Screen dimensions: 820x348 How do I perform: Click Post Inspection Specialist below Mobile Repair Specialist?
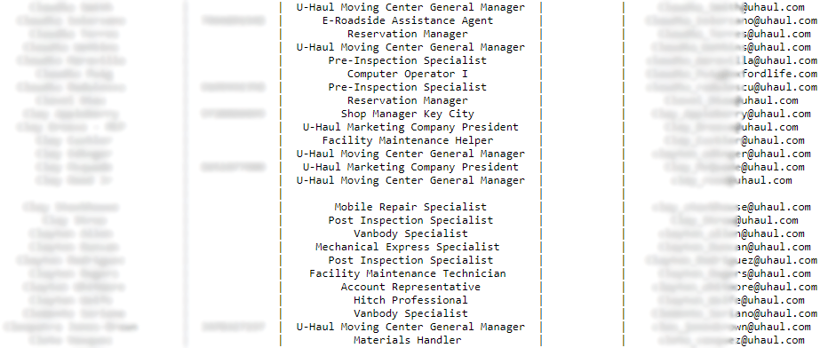(410, 220)
